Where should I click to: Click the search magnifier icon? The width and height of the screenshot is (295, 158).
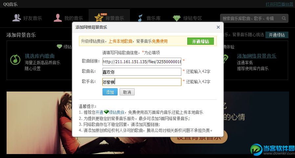pyautogui.click(x=284, y=18)
